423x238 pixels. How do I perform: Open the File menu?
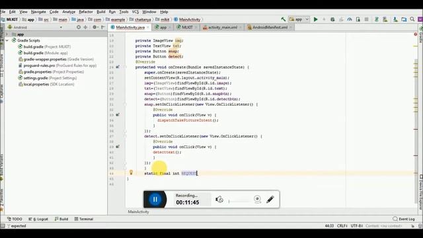3,12
